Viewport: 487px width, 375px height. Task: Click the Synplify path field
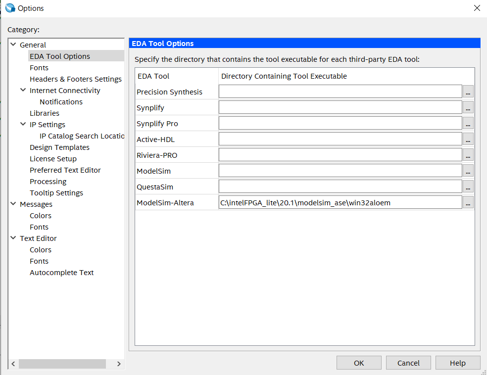point(341,107)
